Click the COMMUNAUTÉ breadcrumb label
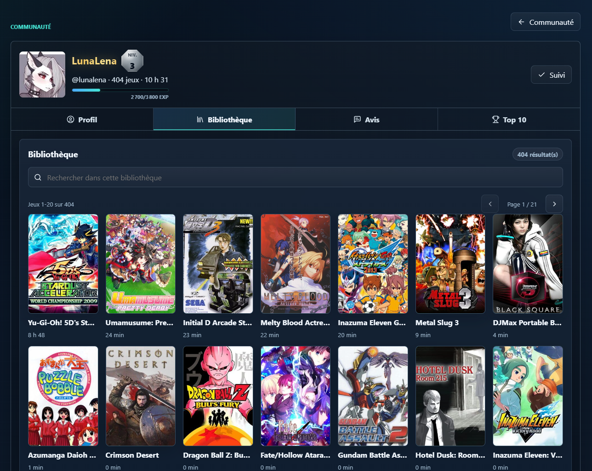The height and width of the screenshot is (471, 592). pyautogui.click(x=31, y=27)
